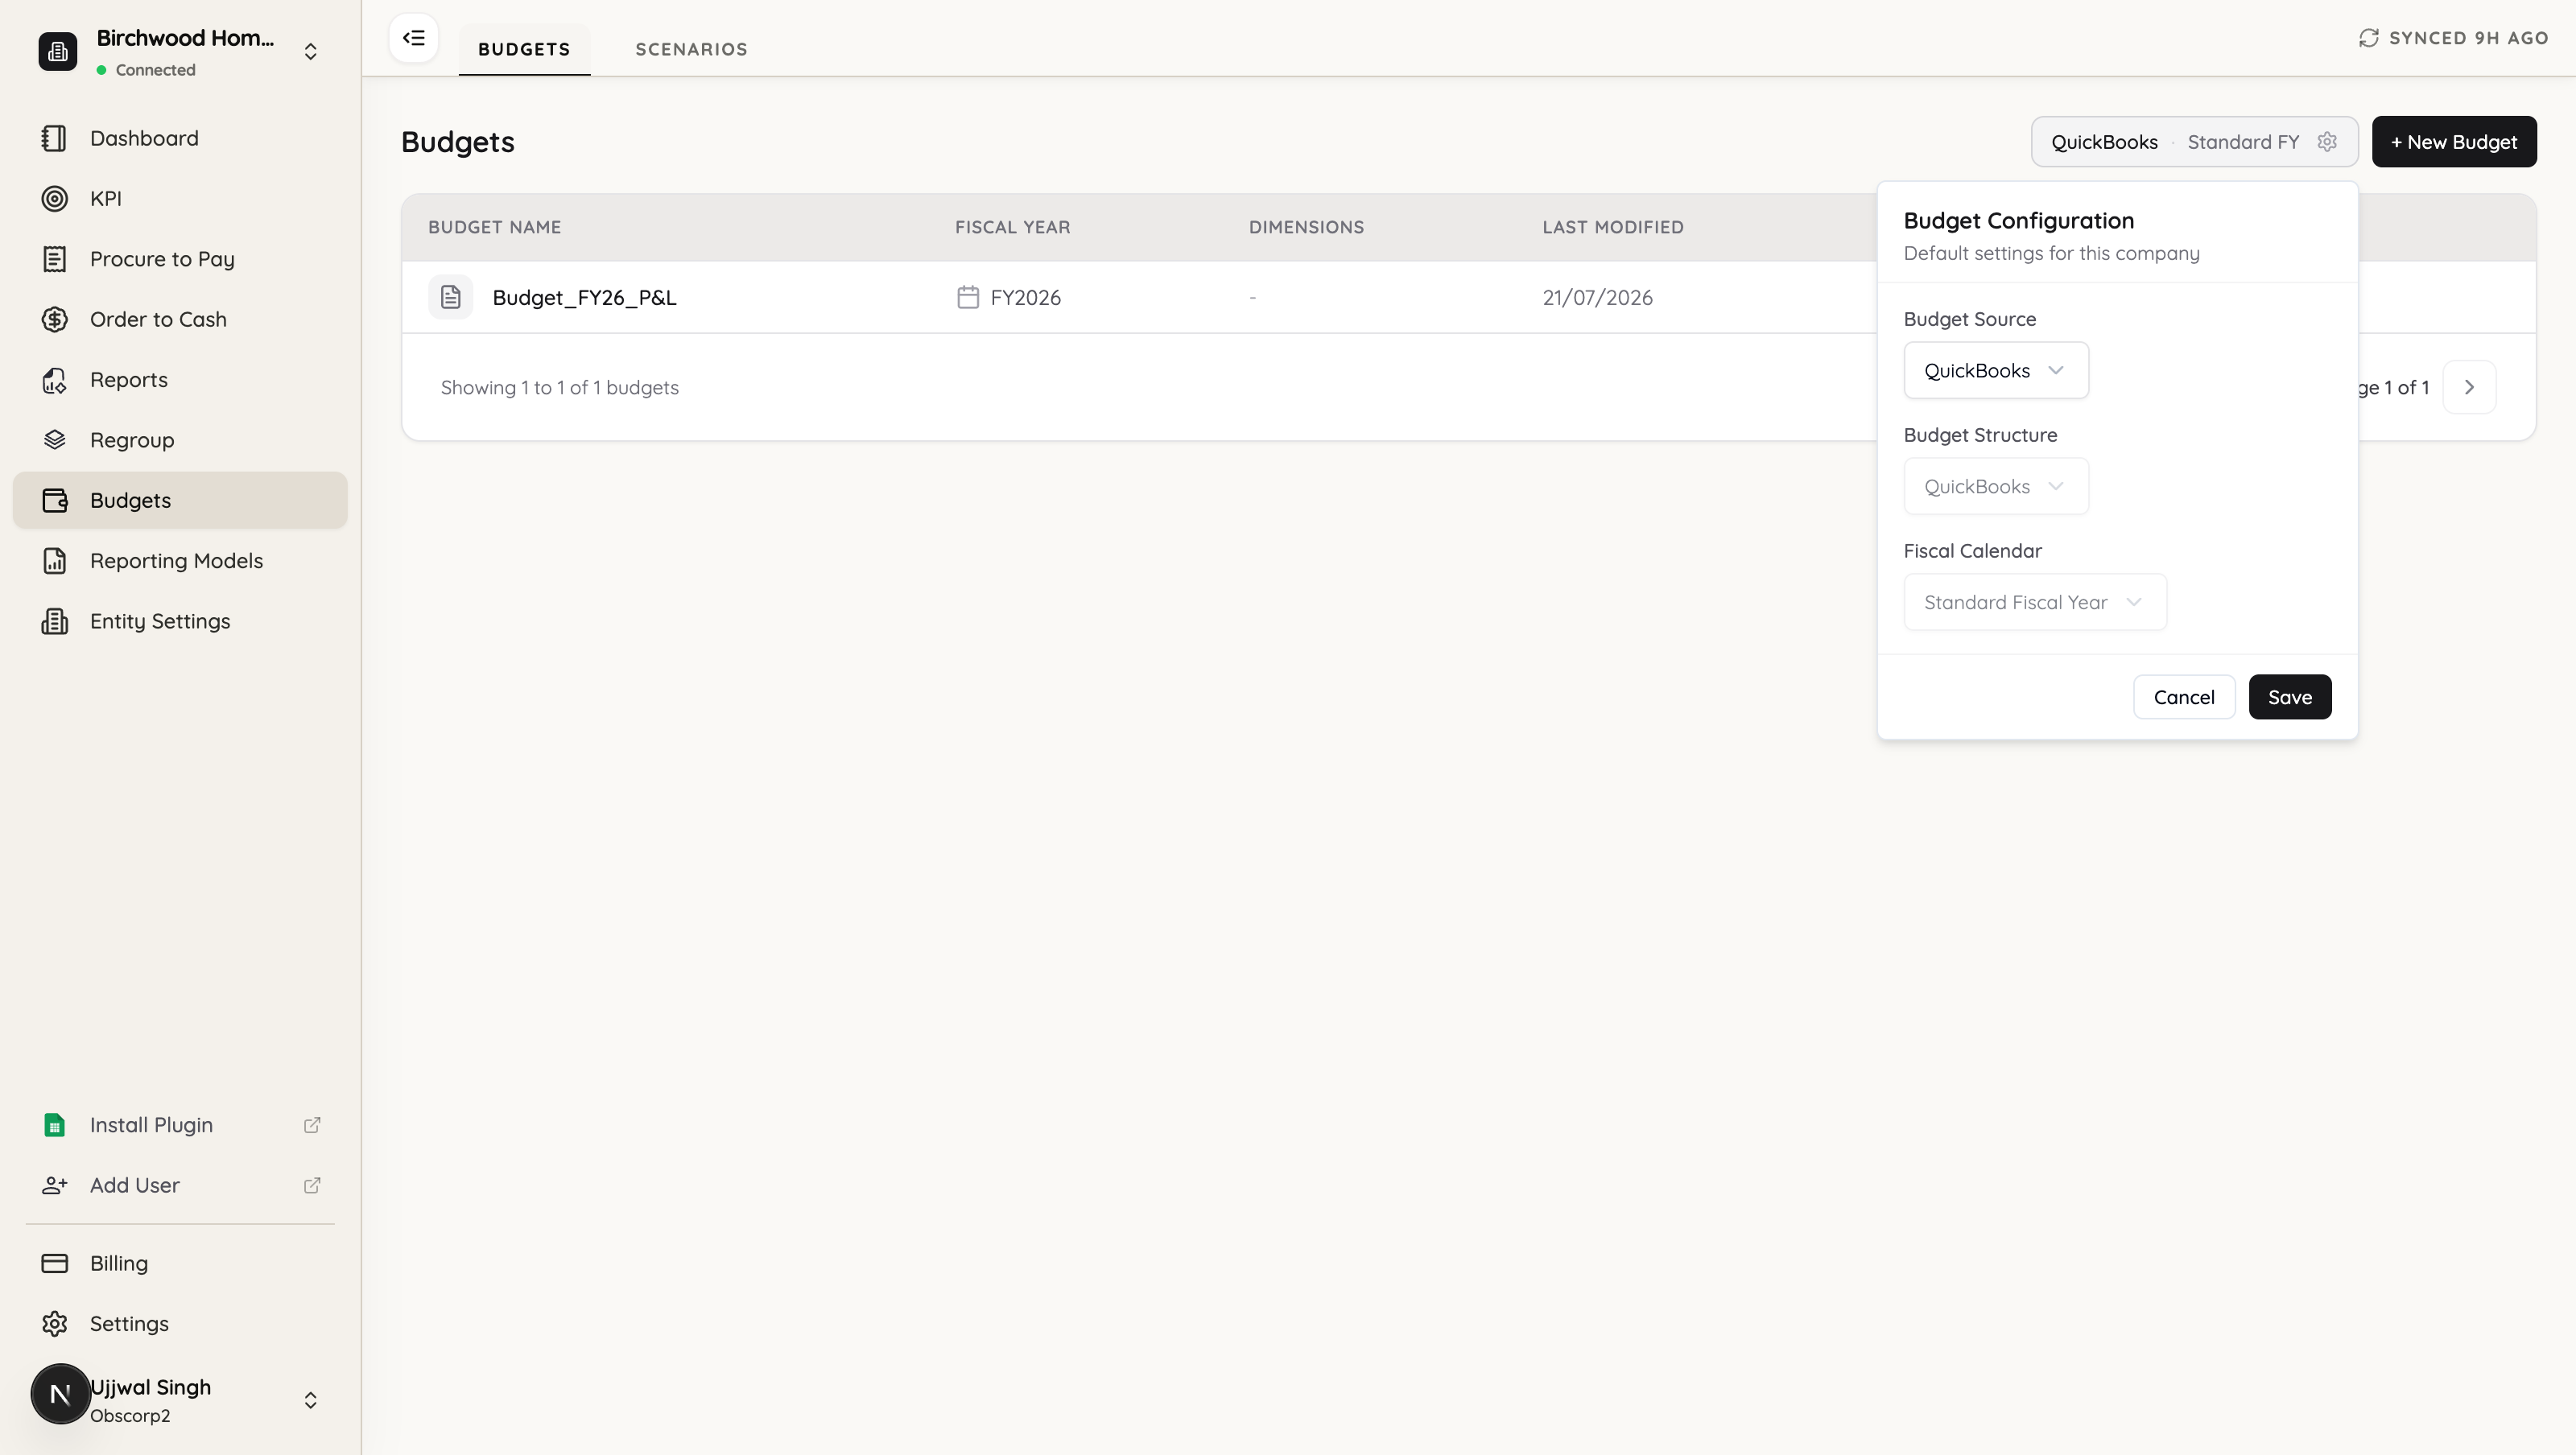Screen dimensions: 2576x1455
Task: Open the Fiscal Calendar dropdown
Action: [2035, 602]
